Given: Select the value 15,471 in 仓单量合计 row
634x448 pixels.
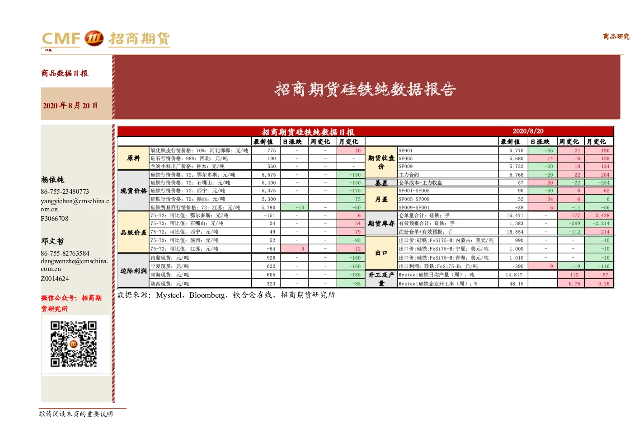Looking at the screenshot, I should click(515, 216).
